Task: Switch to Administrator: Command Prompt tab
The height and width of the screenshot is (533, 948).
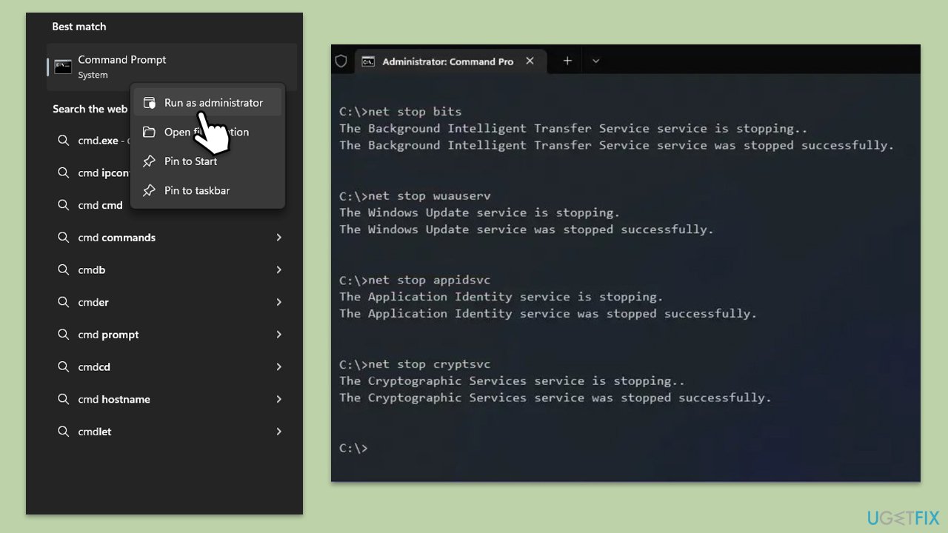Action: coord(450,61)
